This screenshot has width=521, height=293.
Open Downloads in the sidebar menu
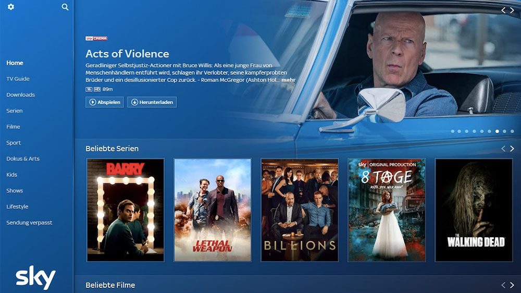[21, 95]
